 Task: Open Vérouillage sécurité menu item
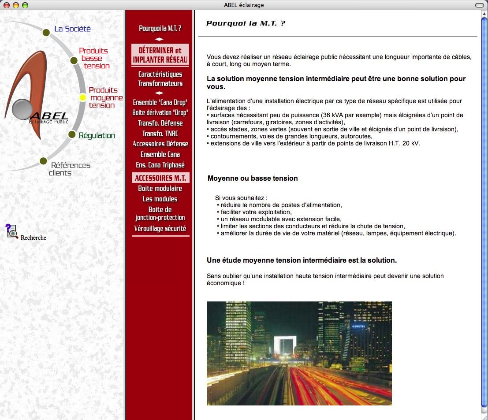(x=160, y=228)
